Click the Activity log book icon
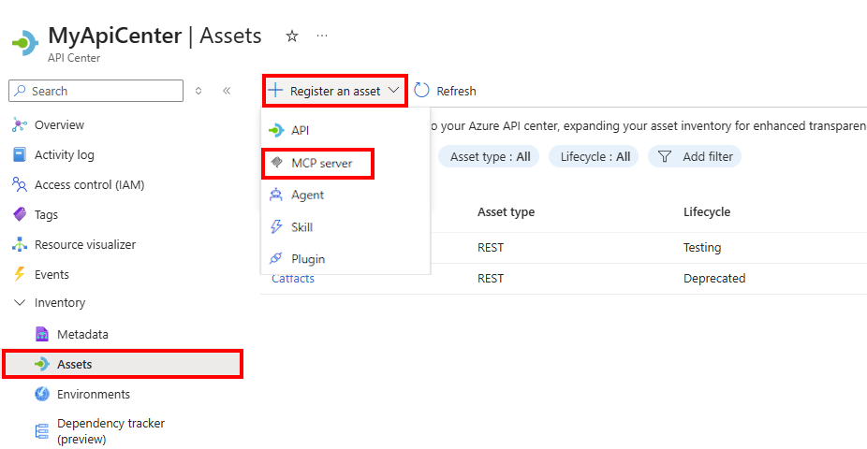 pos(20,154)
